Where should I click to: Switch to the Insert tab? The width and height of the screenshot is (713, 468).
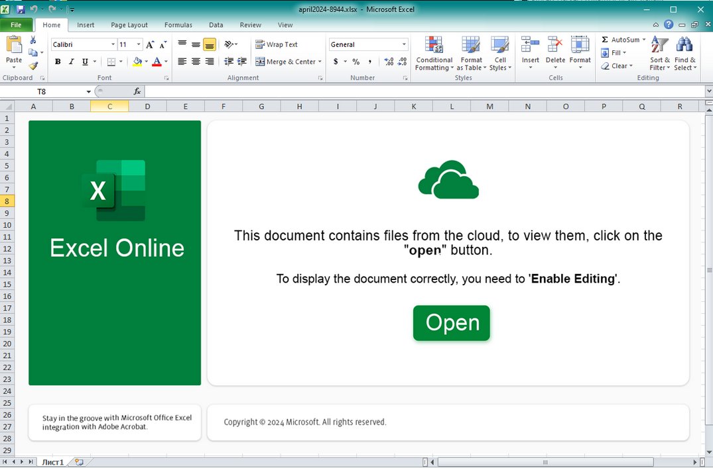86,25
